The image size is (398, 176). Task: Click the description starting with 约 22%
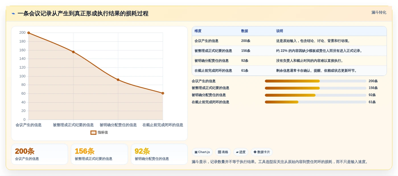coord(320,51)
